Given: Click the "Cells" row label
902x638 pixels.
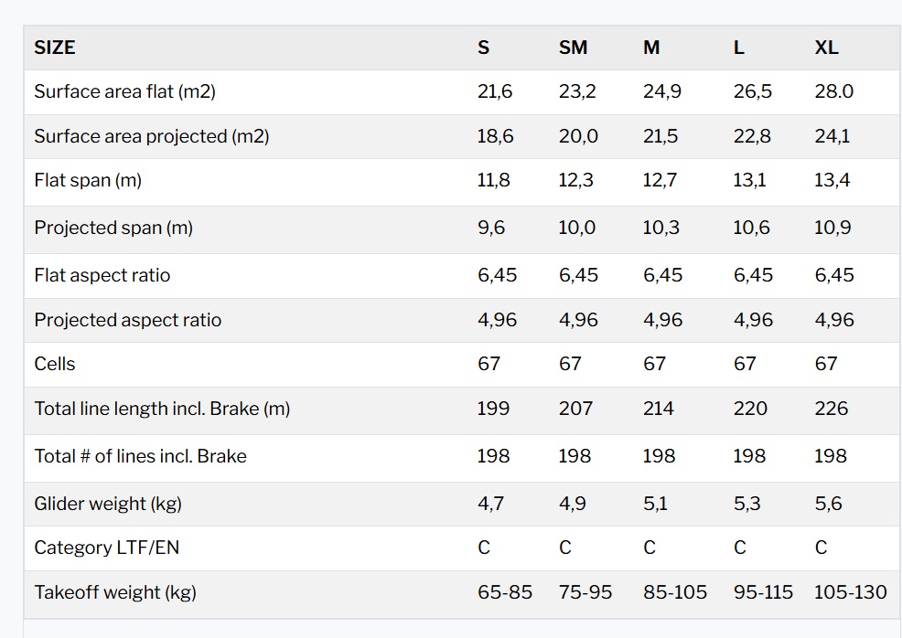Looking at the screenshot, I should click(x=55, y=364).
